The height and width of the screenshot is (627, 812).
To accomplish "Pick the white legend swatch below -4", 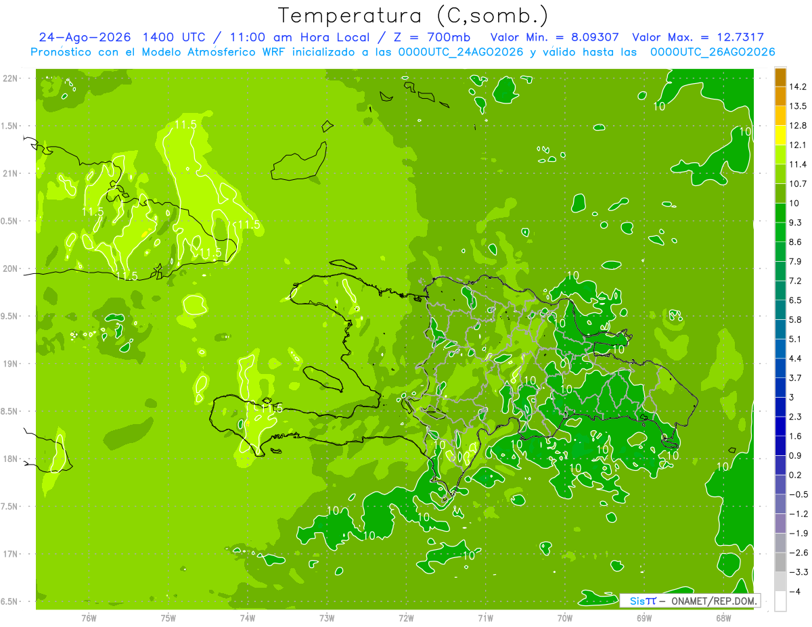I will coord(780,601).
